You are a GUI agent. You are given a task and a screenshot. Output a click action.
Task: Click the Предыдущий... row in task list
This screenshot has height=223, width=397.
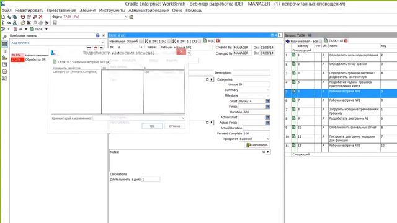click(x=303, y=50)
